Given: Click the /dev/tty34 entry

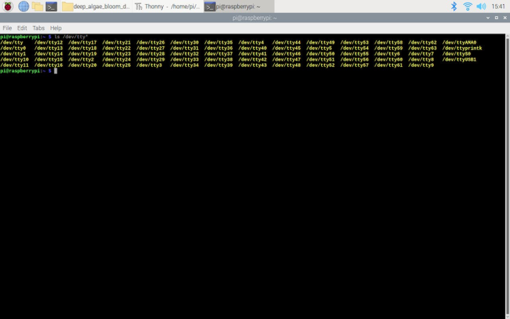Looking at the screenshot, I should [x=184, y=65].
